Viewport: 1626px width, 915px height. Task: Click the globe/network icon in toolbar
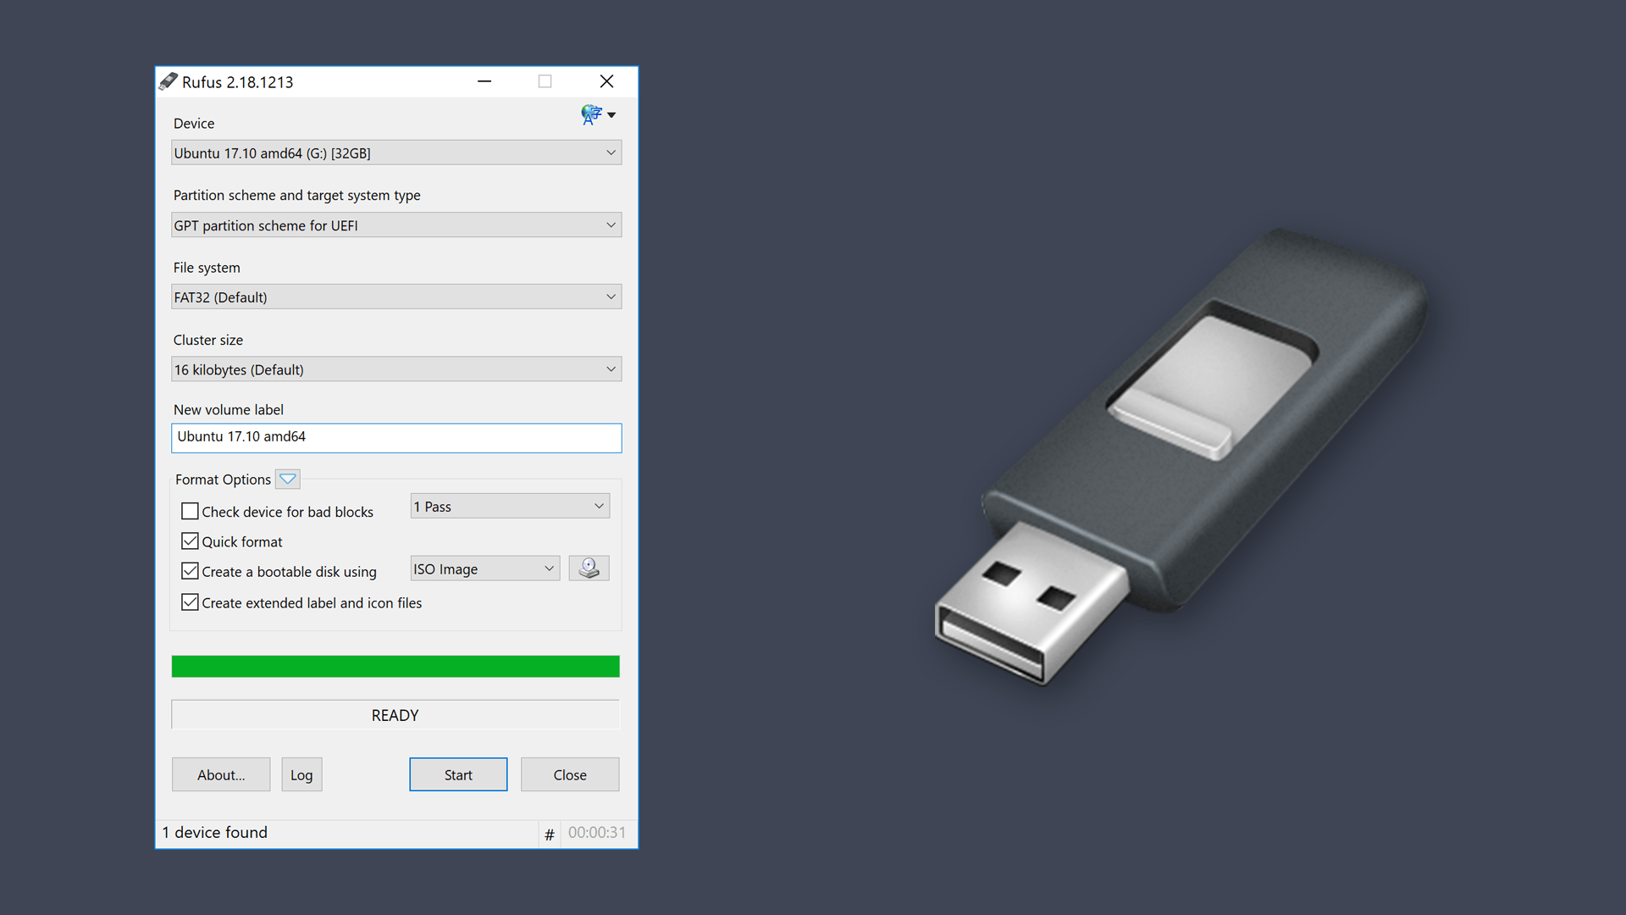(x=591, y=115)
